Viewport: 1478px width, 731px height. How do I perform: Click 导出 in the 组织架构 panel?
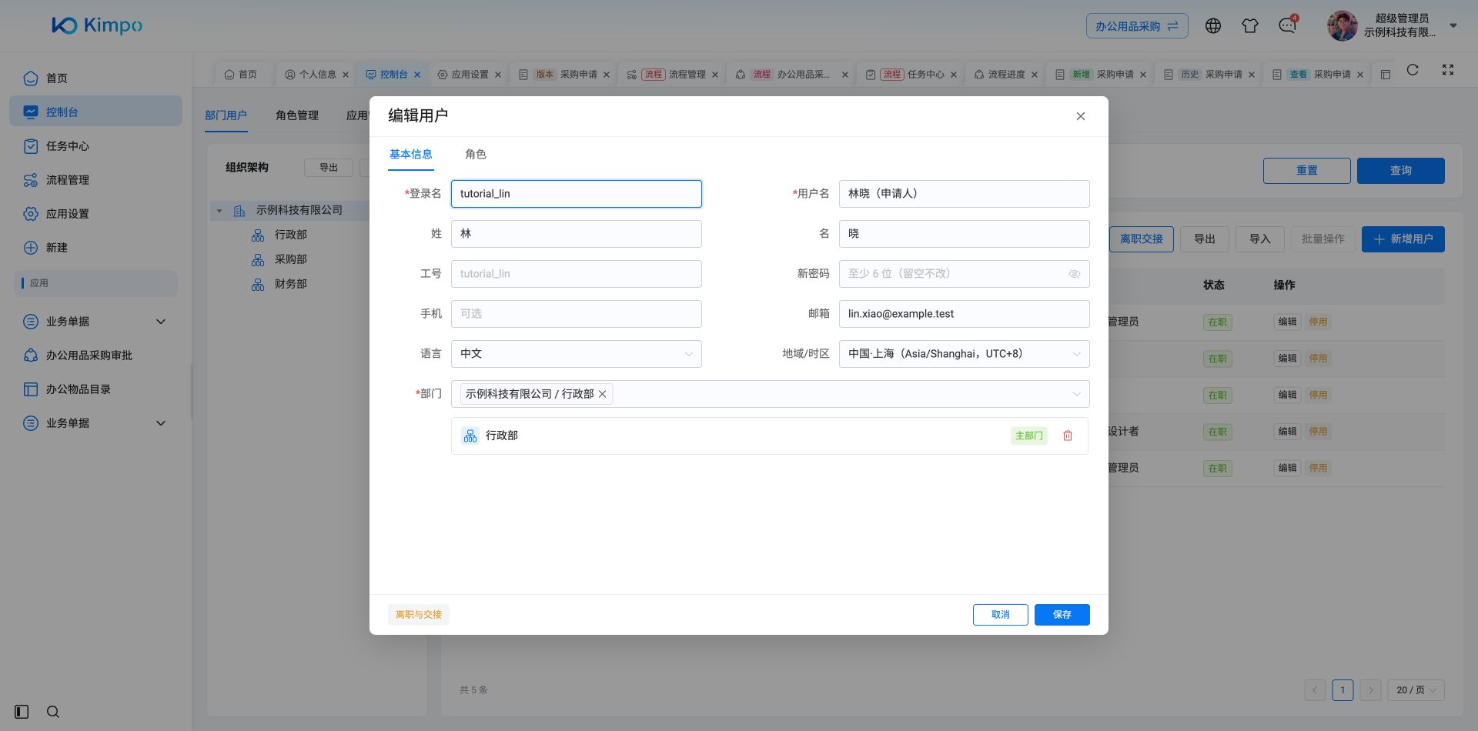coord(329,168)
